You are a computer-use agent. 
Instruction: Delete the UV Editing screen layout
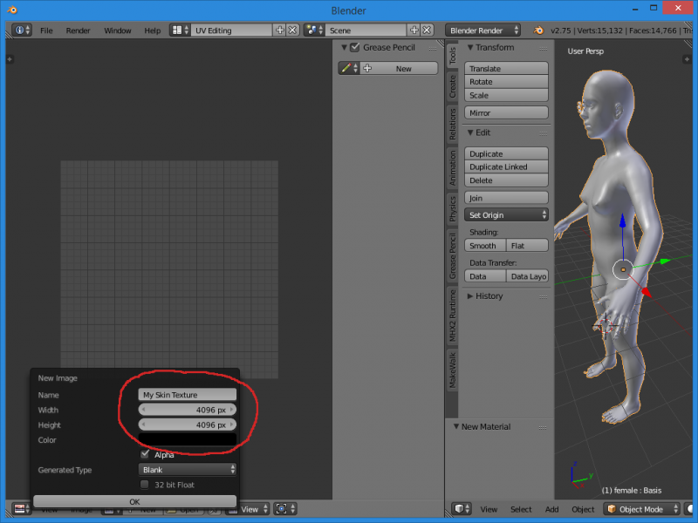click(x=292, y=30)
